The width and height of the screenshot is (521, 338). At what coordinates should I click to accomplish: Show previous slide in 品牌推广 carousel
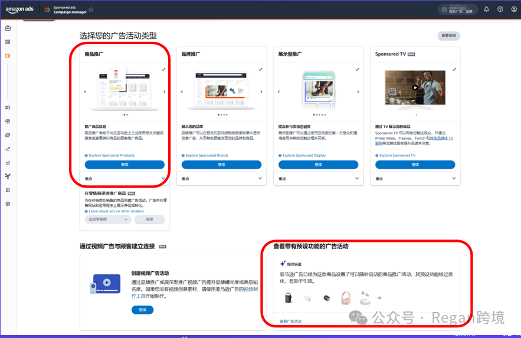click(x=182, y=91)
